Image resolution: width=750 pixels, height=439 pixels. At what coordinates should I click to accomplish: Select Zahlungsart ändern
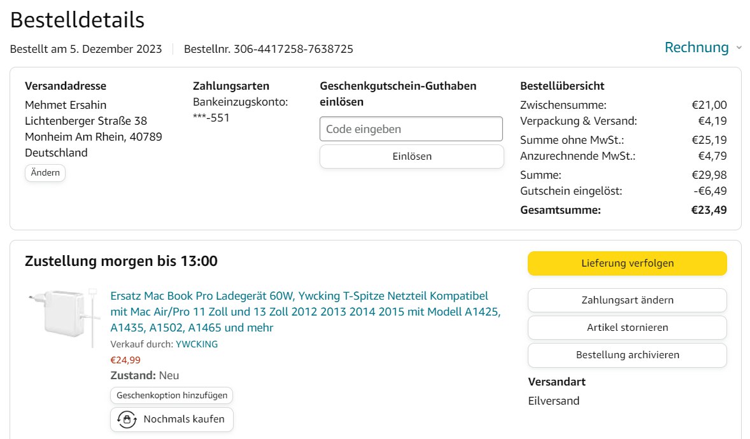(627, 300)
